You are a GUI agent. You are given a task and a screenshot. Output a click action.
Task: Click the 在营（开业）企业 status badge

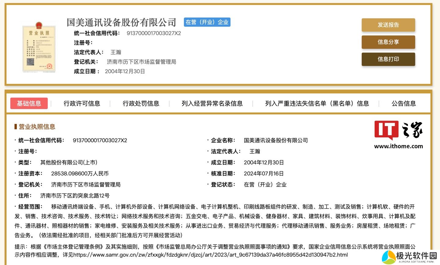tap(207, 22)
